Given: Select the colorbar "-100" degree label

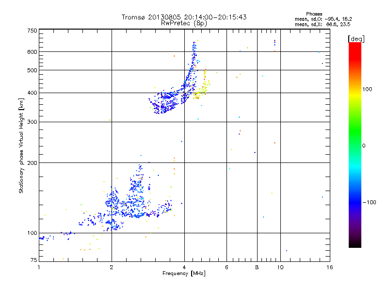Looking at the screenshot, I should [x=370, y=202].
